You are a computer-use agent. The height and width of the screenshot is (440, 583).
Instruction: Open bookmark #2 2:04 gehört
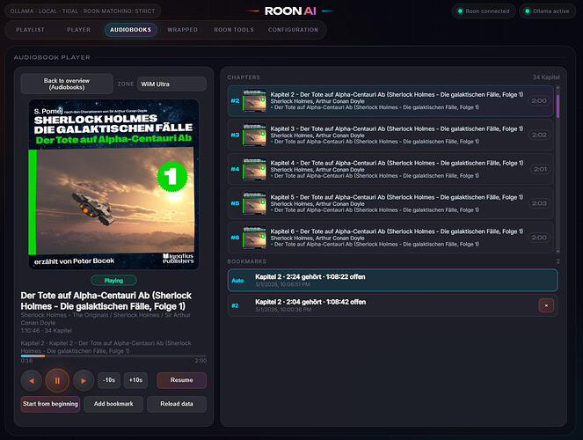click(x=393, y=305)
